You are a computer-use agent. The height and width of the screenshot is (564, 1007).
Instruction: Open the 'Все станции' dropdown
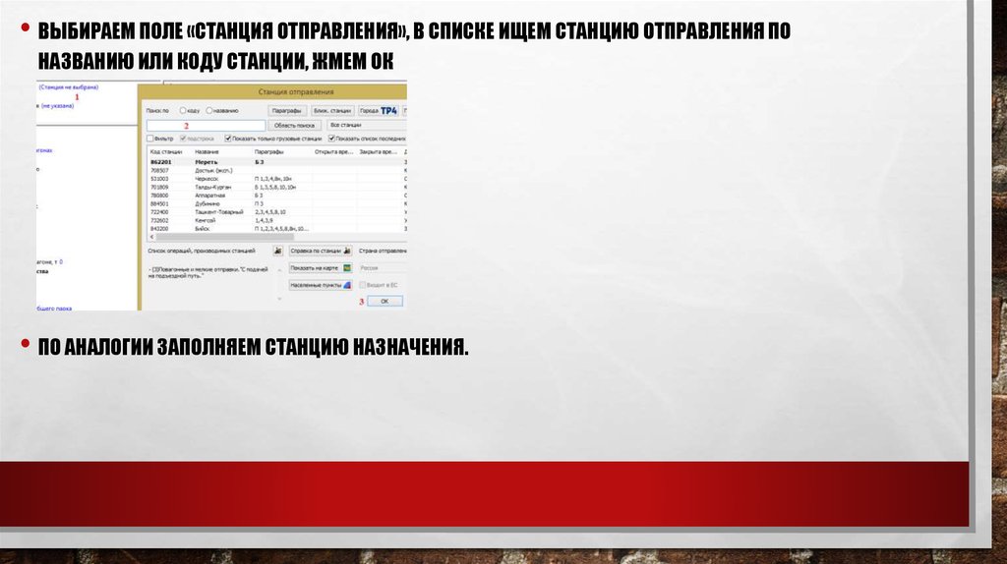point(366,125)
